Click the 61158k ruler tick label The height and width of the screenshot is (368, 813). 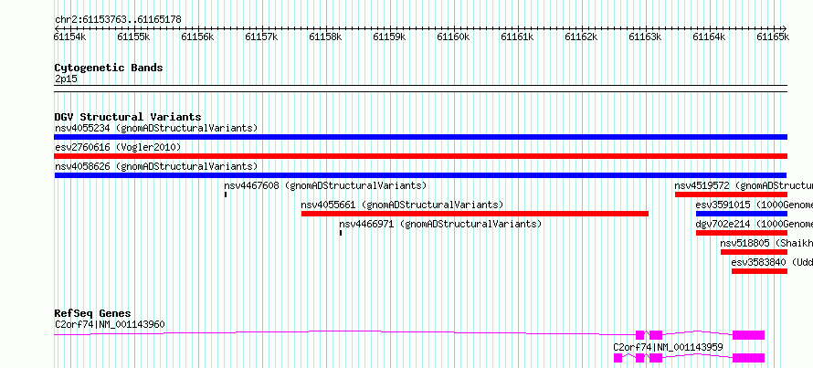tap(325, 37)
